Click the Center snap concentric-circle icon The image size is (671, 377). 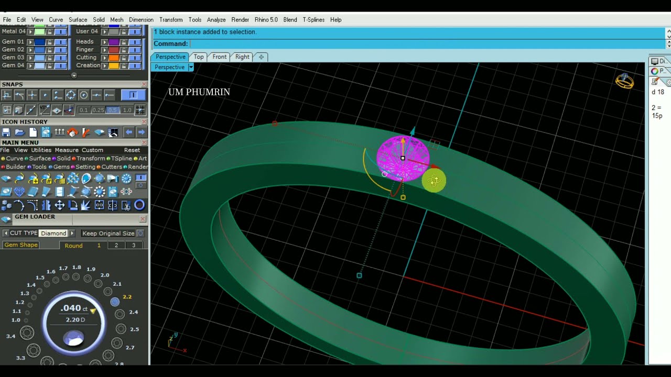84,95
